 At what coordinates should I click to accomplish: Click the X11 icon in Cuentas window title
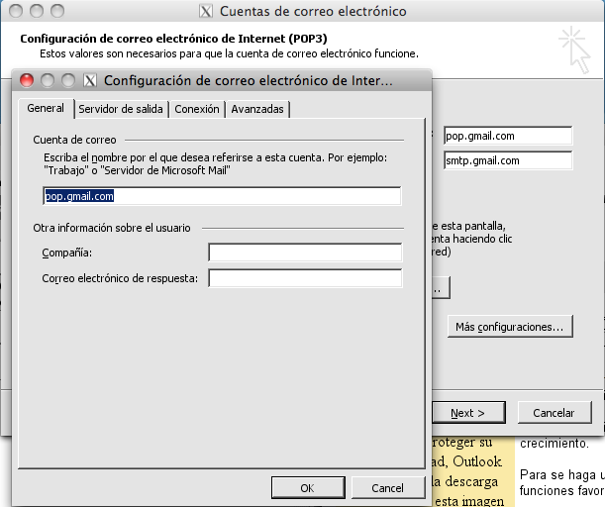point(205,12)
